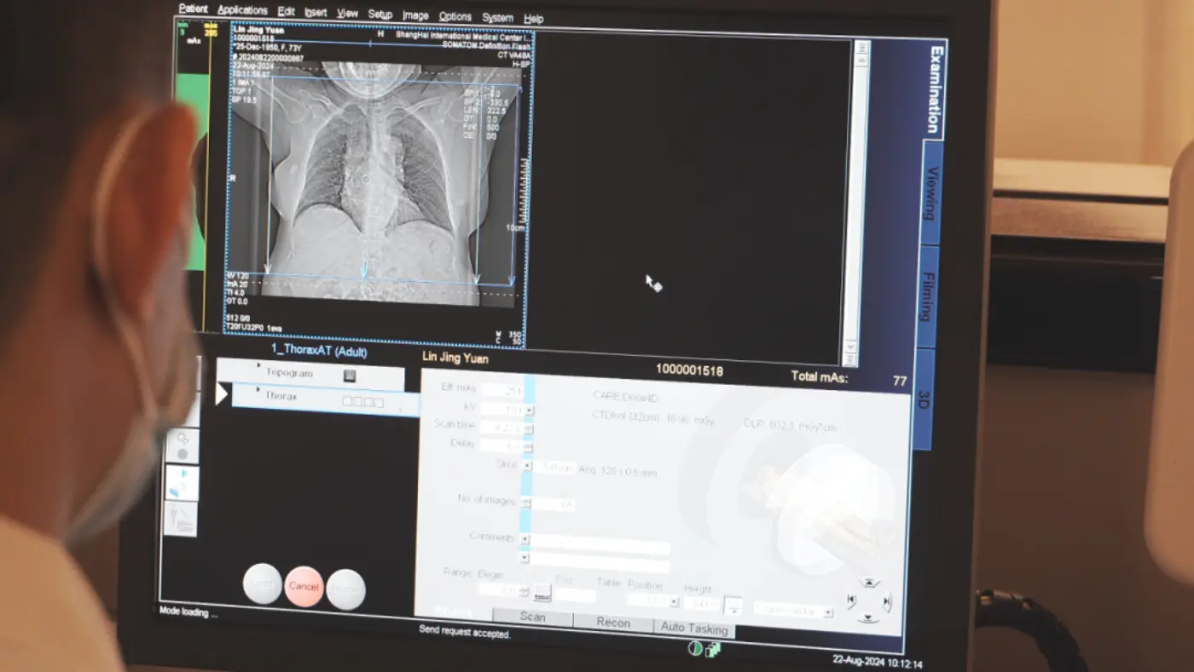Open the Setup menu

380,14
